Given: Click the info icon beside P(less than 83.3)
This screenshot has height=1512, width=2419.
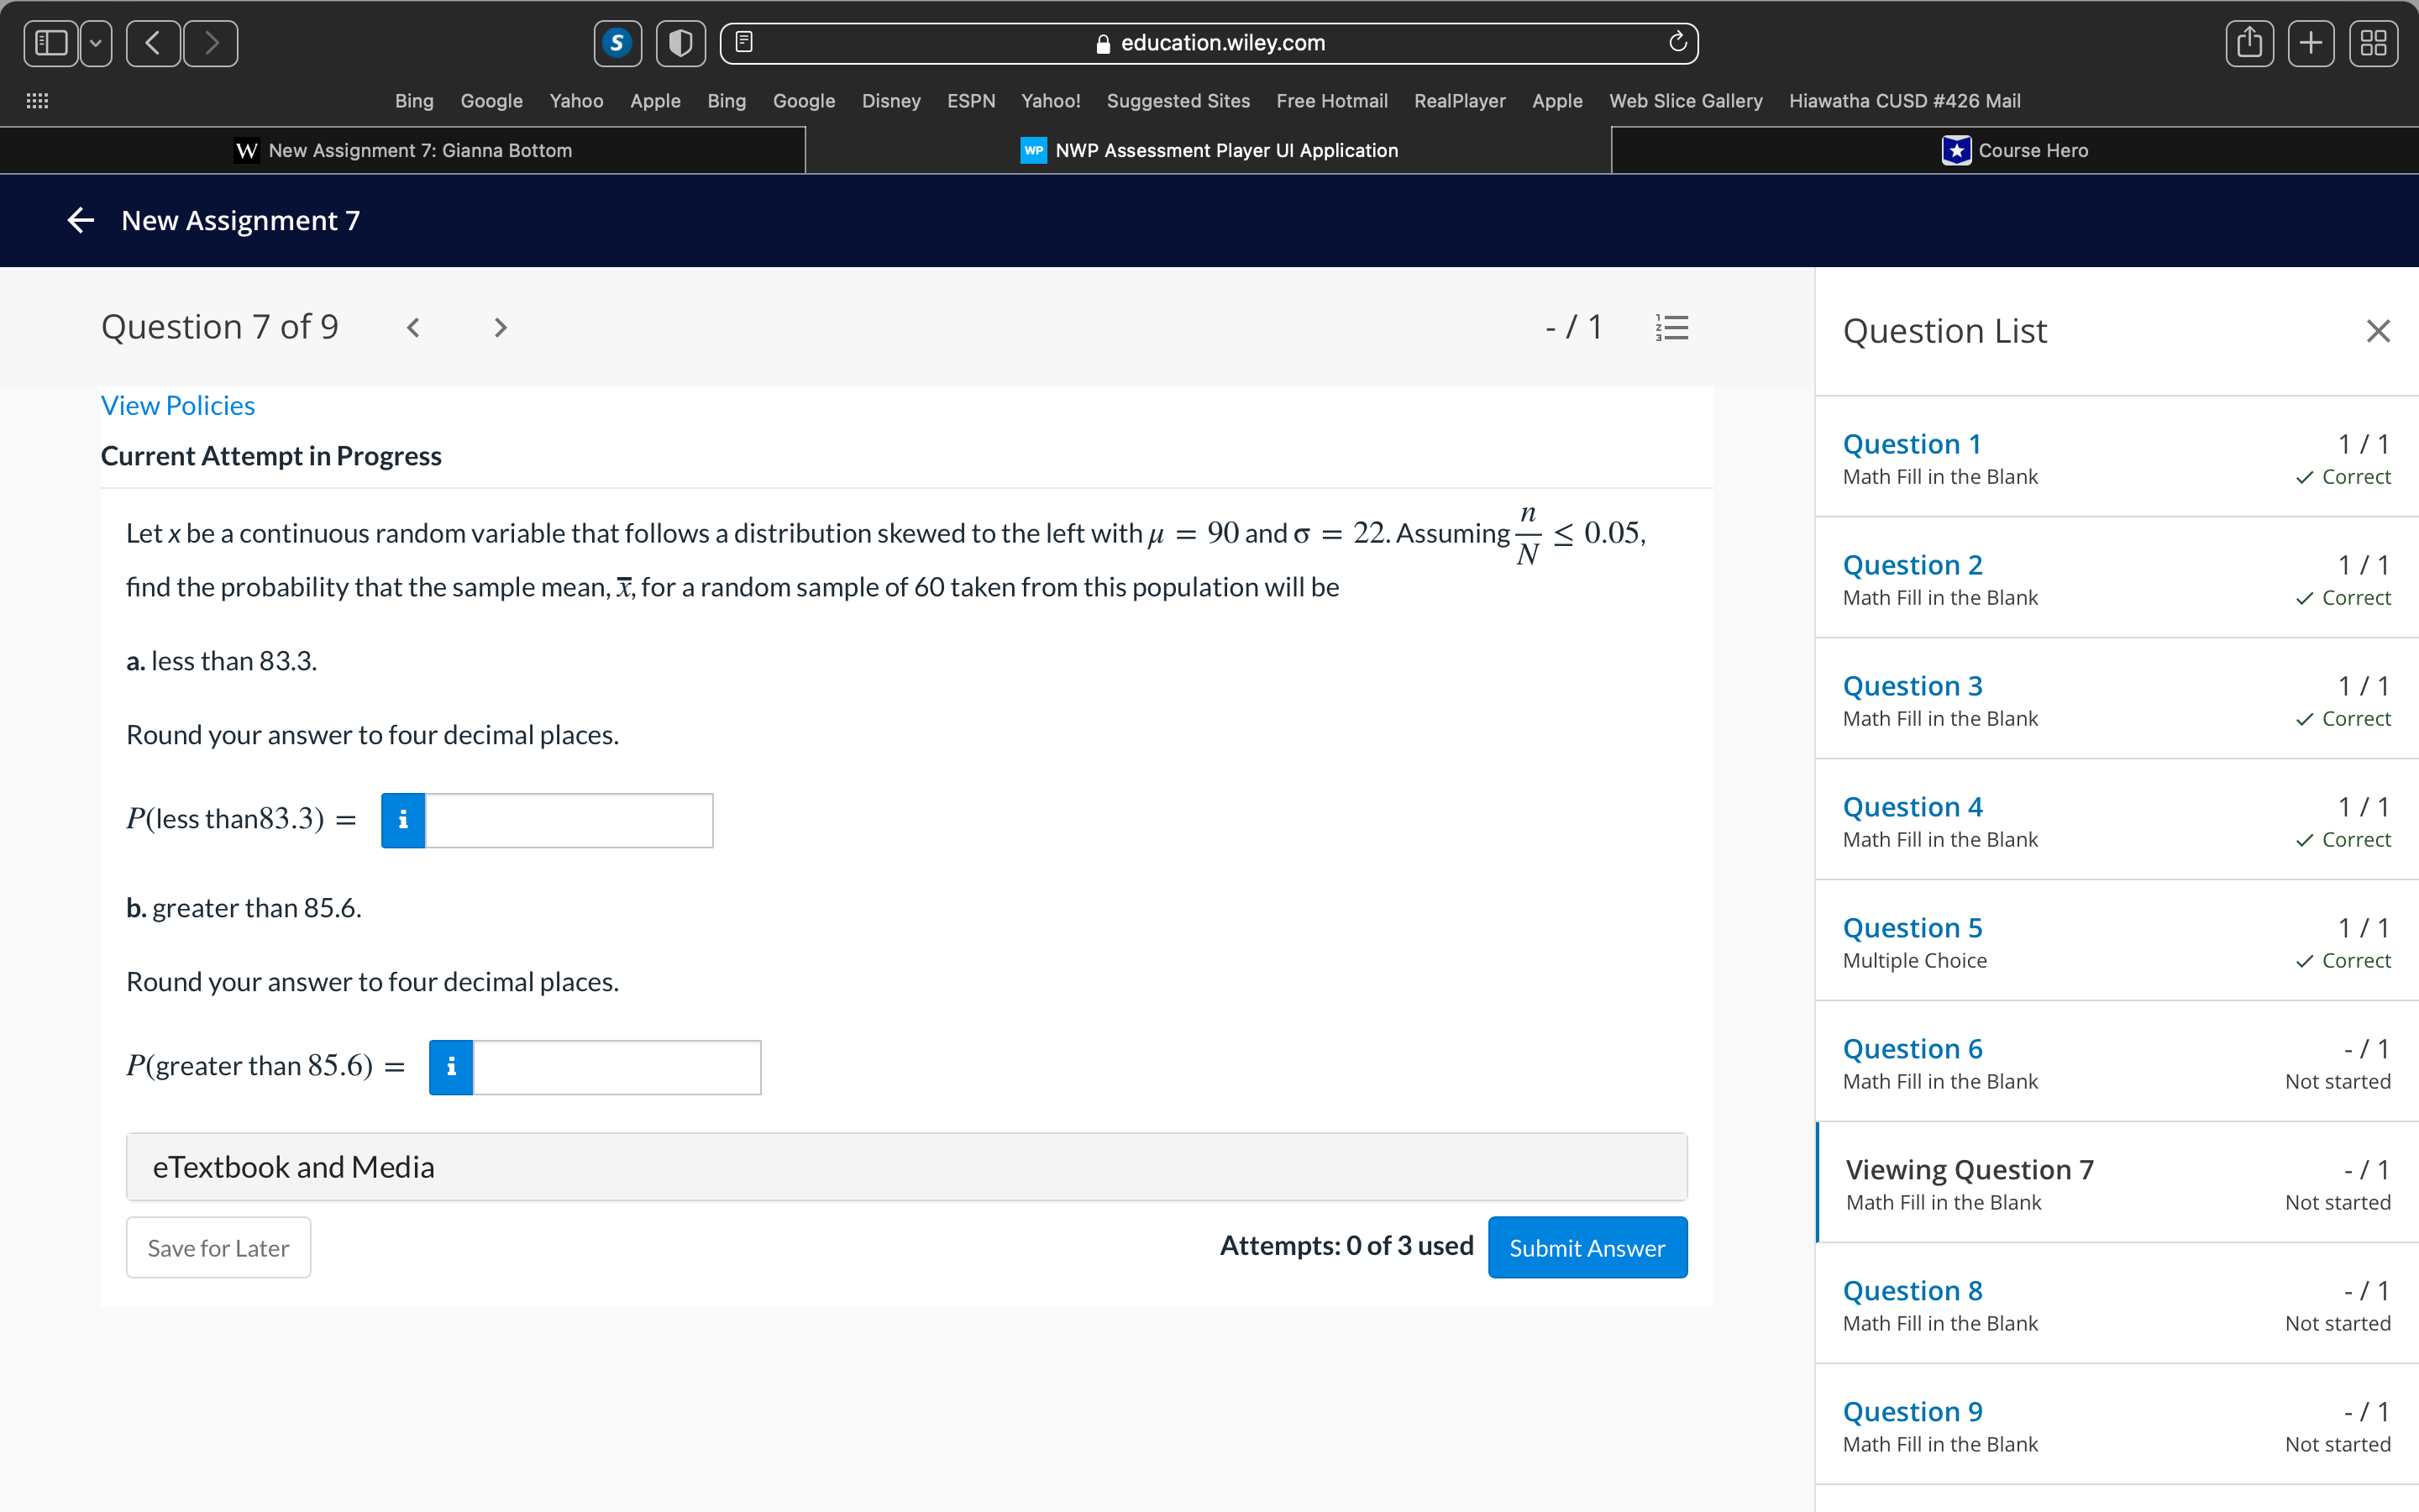Looking at the screenshot, I should tap(403, 820).
